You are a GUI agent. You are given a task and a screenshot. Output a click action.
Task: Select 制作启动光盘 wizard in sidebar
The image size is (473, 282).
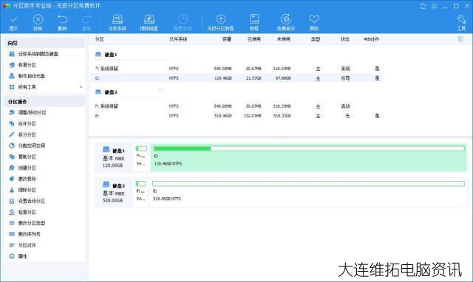click(x=31, y=76)
